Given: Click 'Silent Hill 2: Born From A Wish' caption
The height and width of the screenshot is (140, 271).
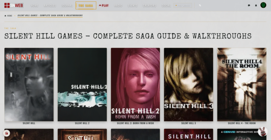Looking at the screenshot, I should coord(135,123).
